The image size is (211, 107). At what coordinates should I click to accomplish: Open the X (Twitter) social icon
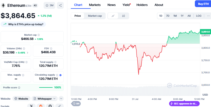point(31,106)
